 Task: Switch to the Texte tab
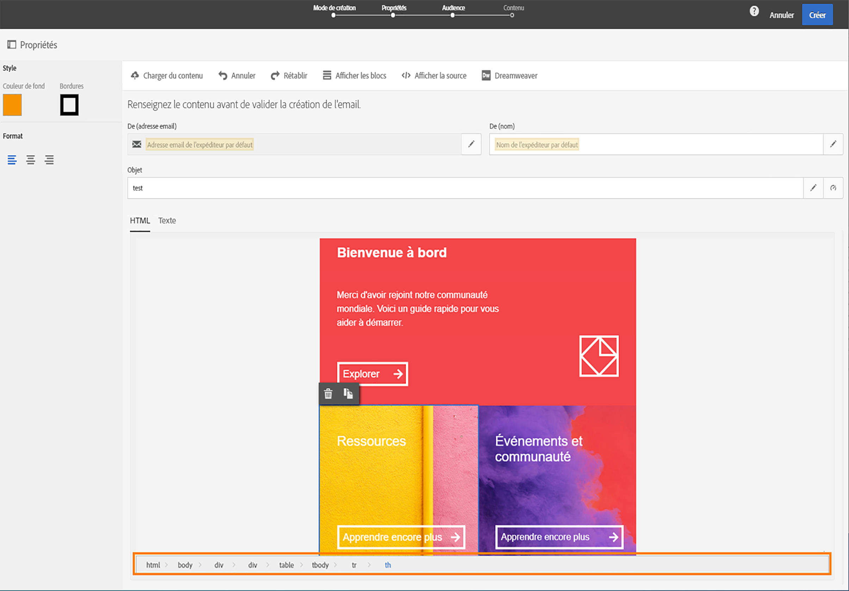(x=167, y=221)
